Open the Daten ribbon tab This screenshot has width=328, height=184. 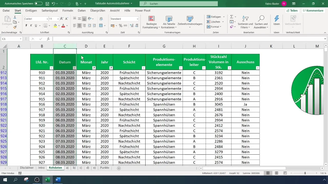(82, 10)
